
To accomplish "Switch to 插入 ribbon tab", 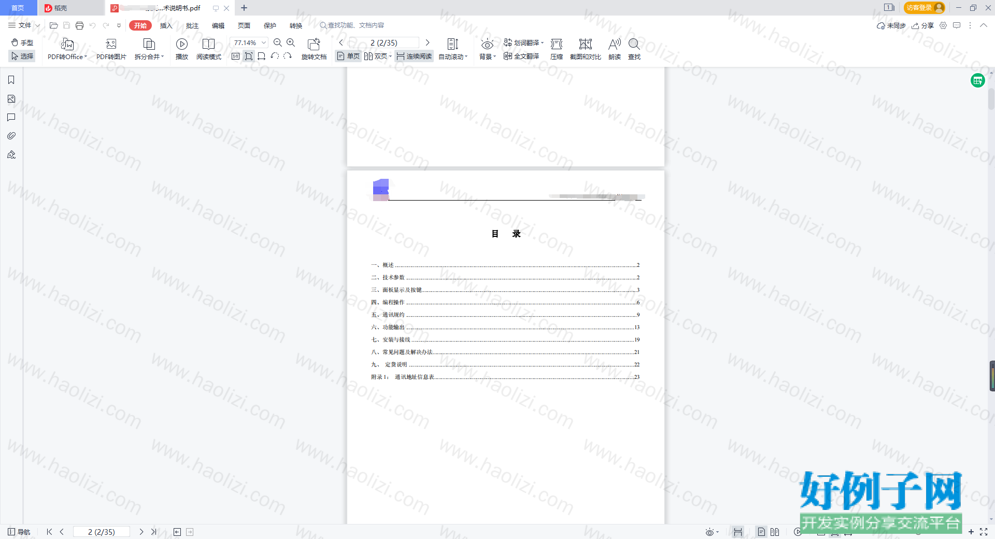I will [x=166, y=25].
